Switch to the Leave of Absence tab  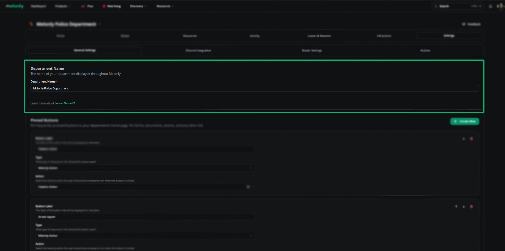(x=319, y=36)
